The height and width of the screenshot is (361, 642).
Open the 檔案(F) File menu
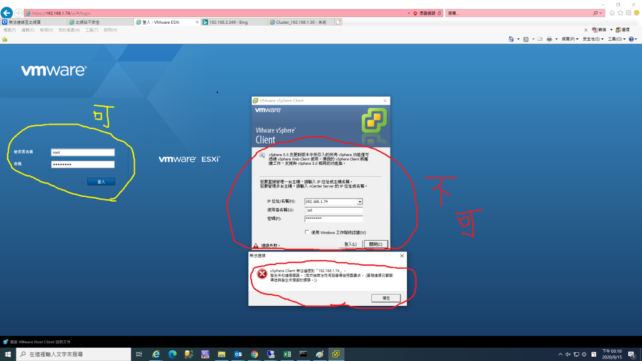(10, 30)
